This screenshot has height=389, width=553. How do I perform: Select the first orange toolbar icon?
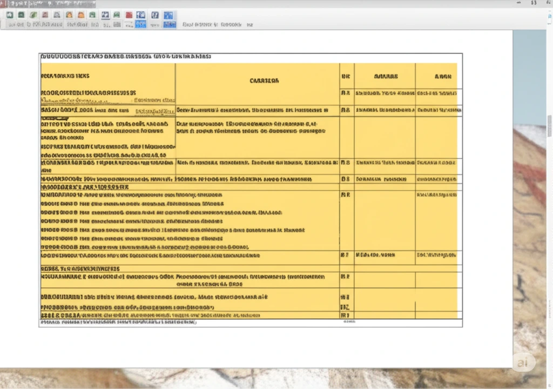pos(69,15)
